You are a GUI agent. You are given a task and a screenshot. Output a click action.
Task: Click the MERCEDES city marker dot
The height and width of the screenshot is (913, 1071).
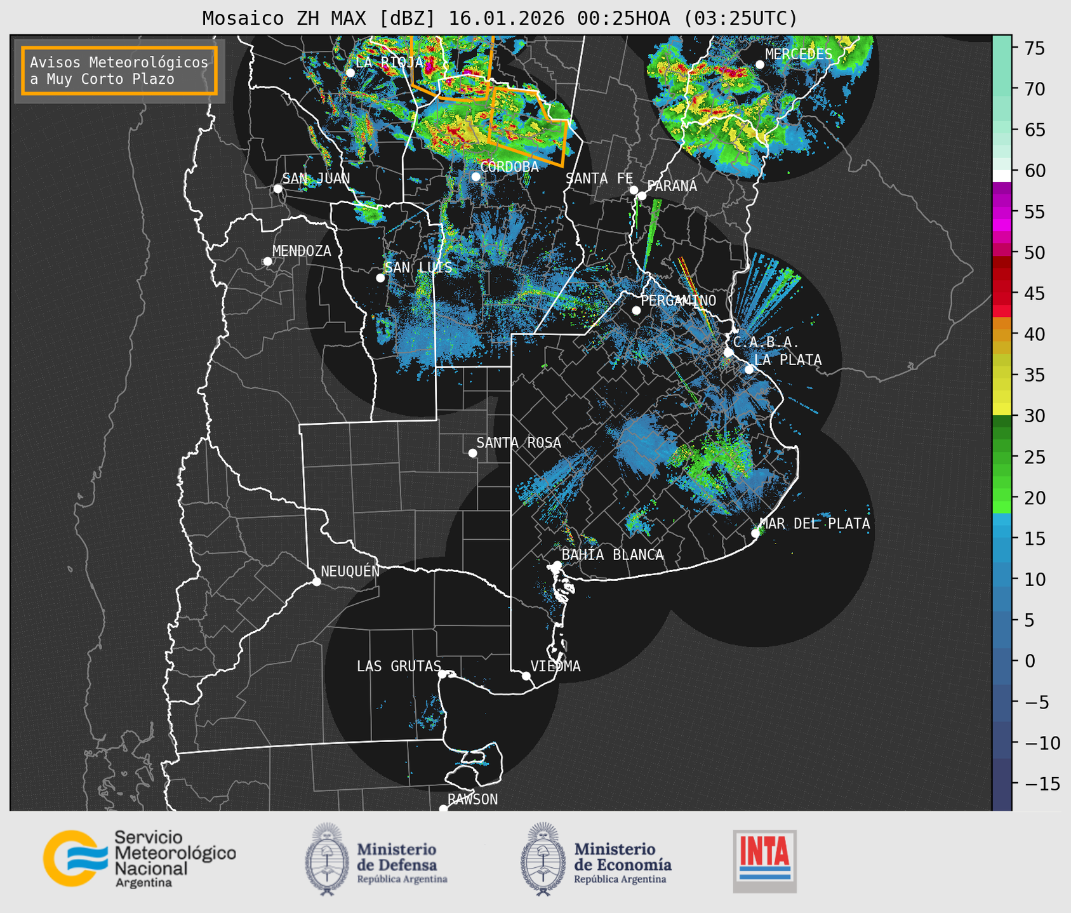tap(760, 65)
